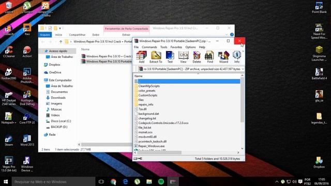Open the WinRAR File menu
Screen dimensions: 331x186
click(x=137, y=47)
